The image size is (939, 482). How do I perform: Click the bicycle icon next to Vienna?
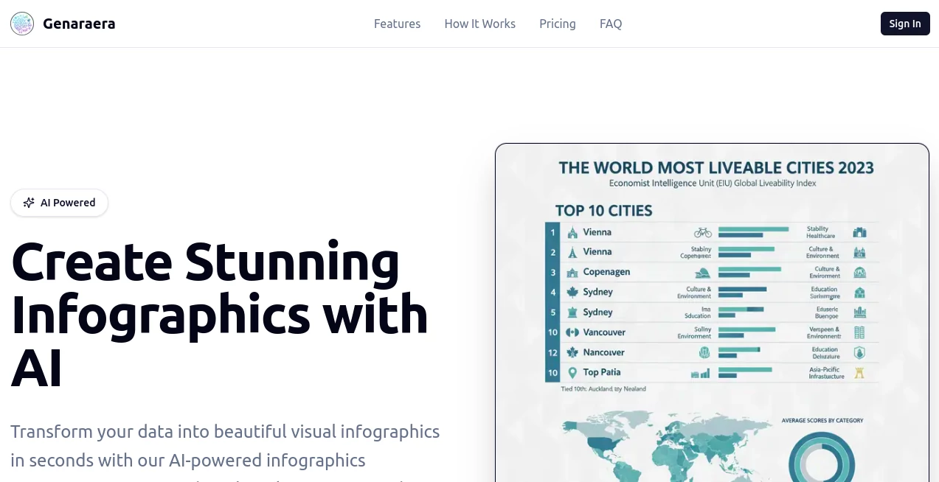(x=701, y=233)
